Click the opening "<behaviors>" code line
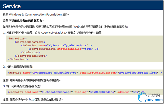Screen dimensions: 164x104 point(17,38)
